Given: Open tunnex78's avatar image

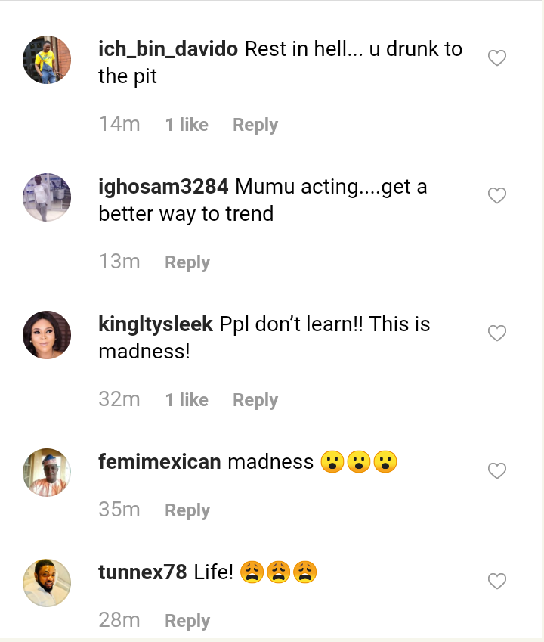Looking at the screenshot, I should [x=47, y=583].
